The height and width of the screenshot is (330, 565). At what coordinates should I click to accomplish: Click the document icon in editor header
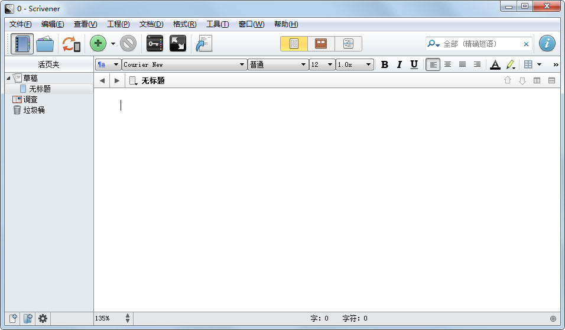pos(134,81)
